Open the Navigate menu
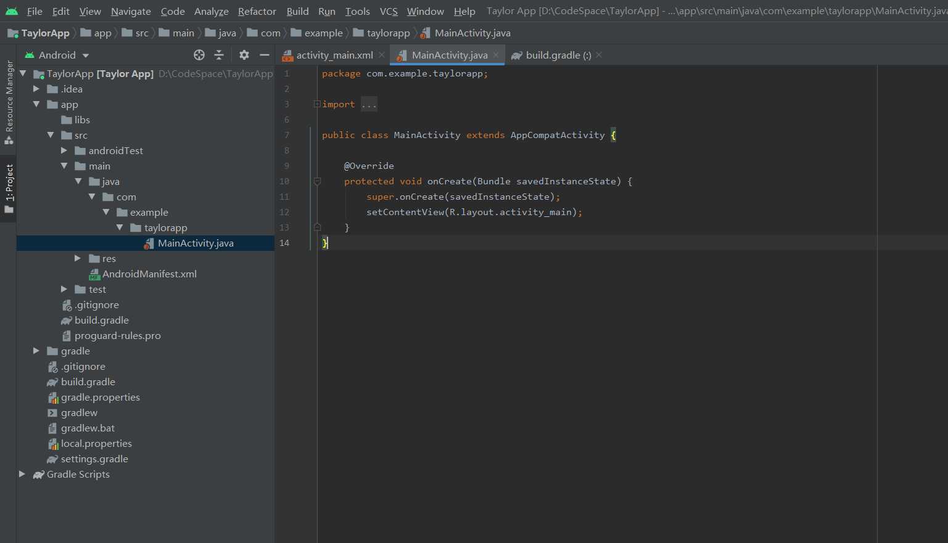 coord(131,11)
